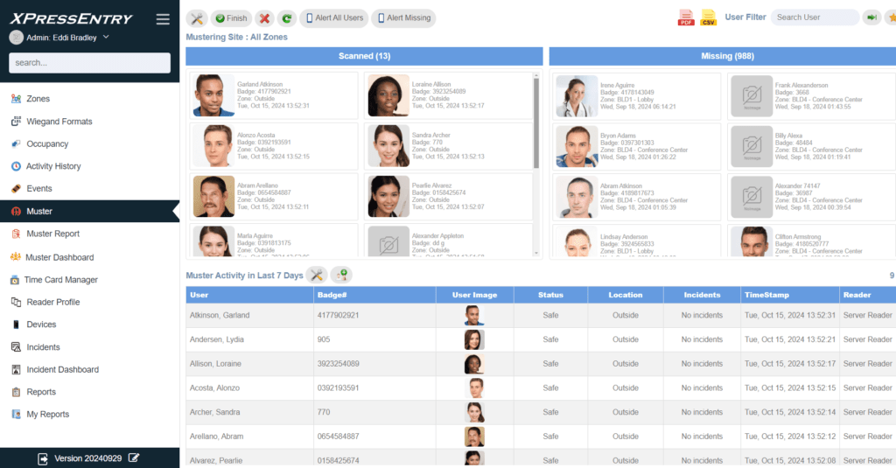Open Muster Dashboard from the sidebar

[59, 257]
